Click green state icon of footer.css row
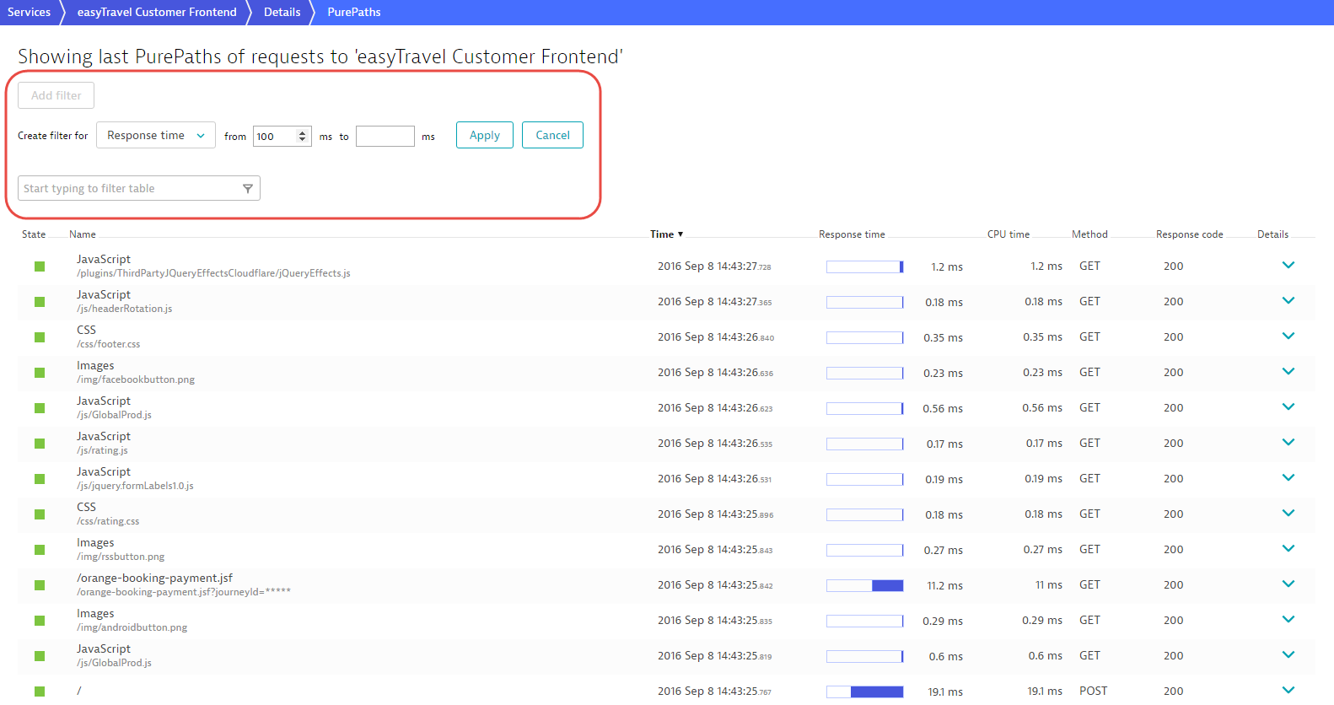 click(x=40, y=337)
